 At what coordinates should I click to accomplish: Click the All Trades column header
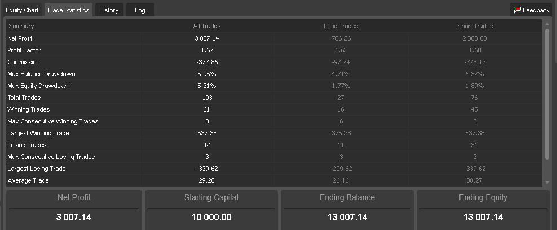(x=207, y=26)
